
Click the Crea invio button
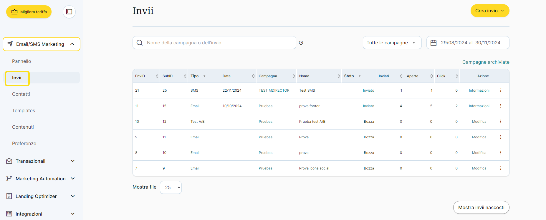489,11
